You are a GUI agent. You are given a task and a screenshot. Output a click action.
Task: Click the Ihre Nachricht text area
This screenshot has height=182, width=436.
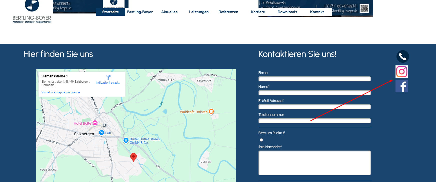point(314,163)
